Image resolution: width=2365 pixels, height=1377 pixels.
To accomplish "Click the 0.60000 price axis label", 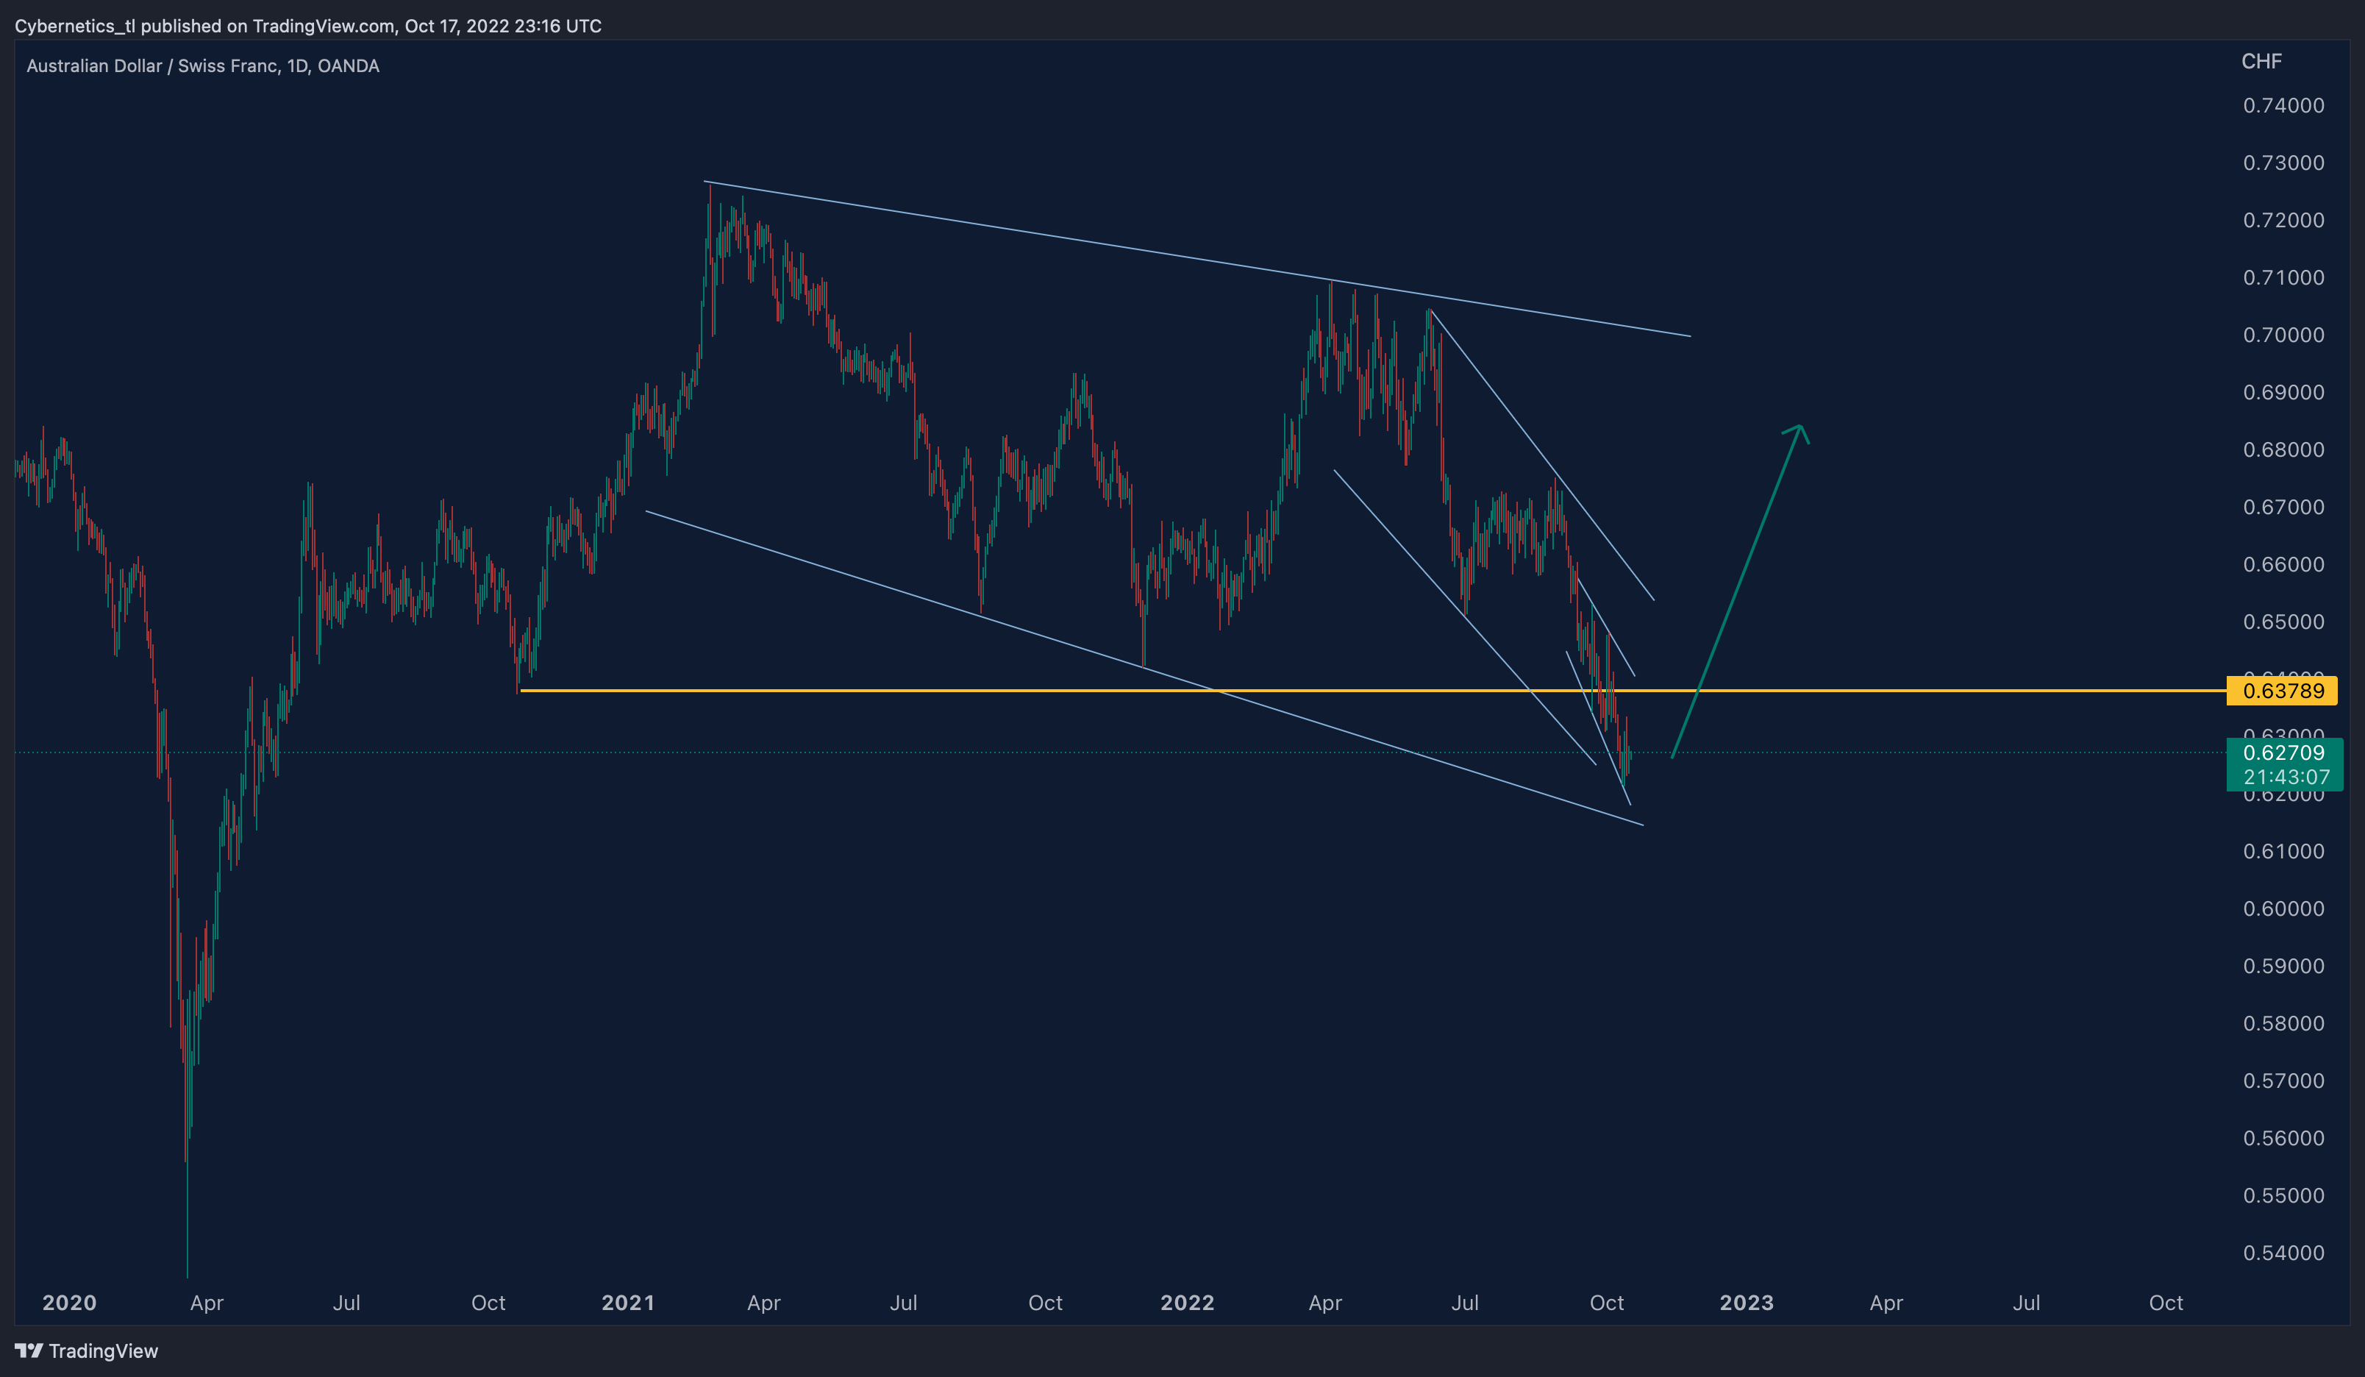I will (2283, 908).
